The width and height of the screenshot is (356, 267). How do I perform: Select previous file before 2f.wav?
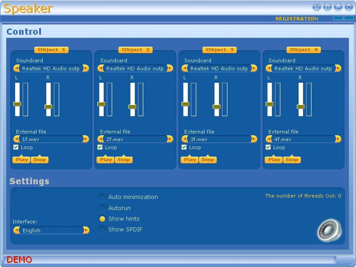point(101,139)
